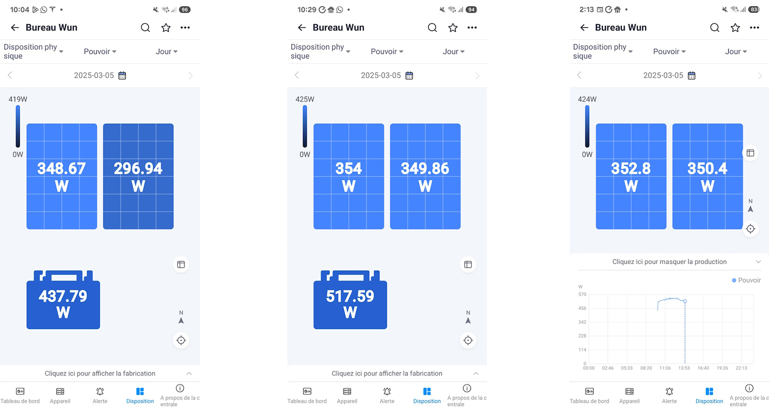
Task: Open the three-dot menu on the rightmost phone screen
Action: 754,28
